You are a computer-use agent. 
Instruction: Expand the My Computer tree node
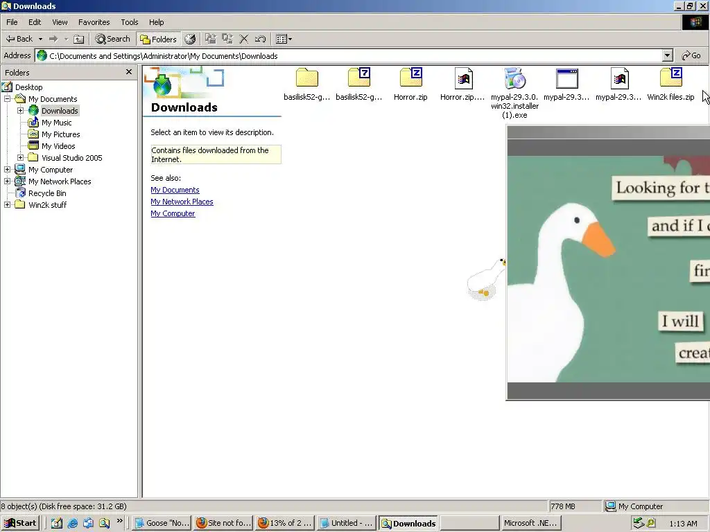coord(7,169)
